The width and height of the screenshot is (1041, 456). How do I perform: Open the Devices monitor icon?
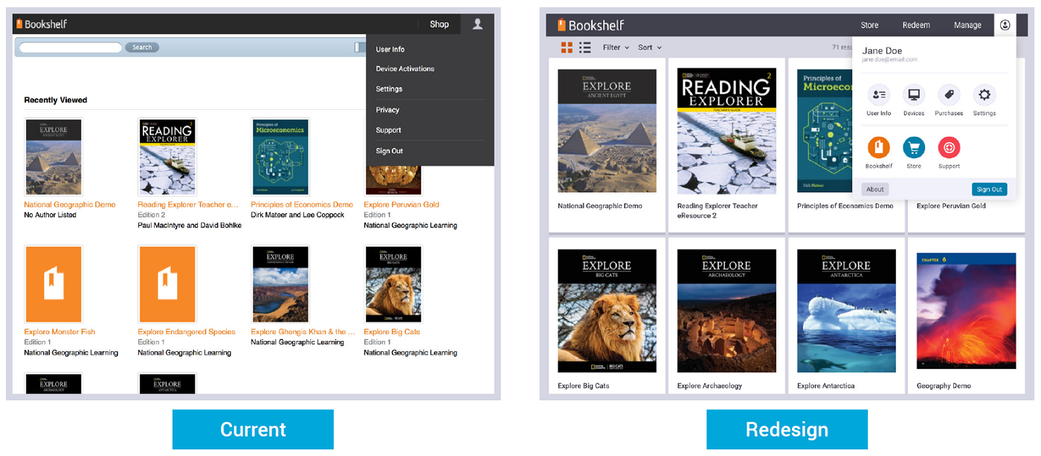tap(914, 95)
